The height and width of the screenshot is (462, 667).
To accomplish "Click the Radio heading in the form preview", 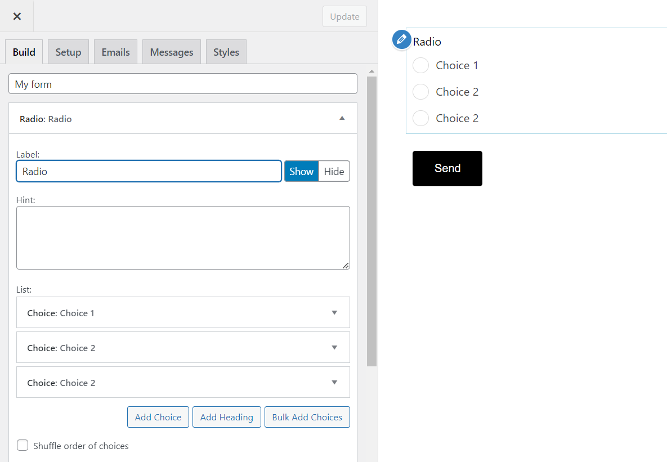I will click(427, 42).
